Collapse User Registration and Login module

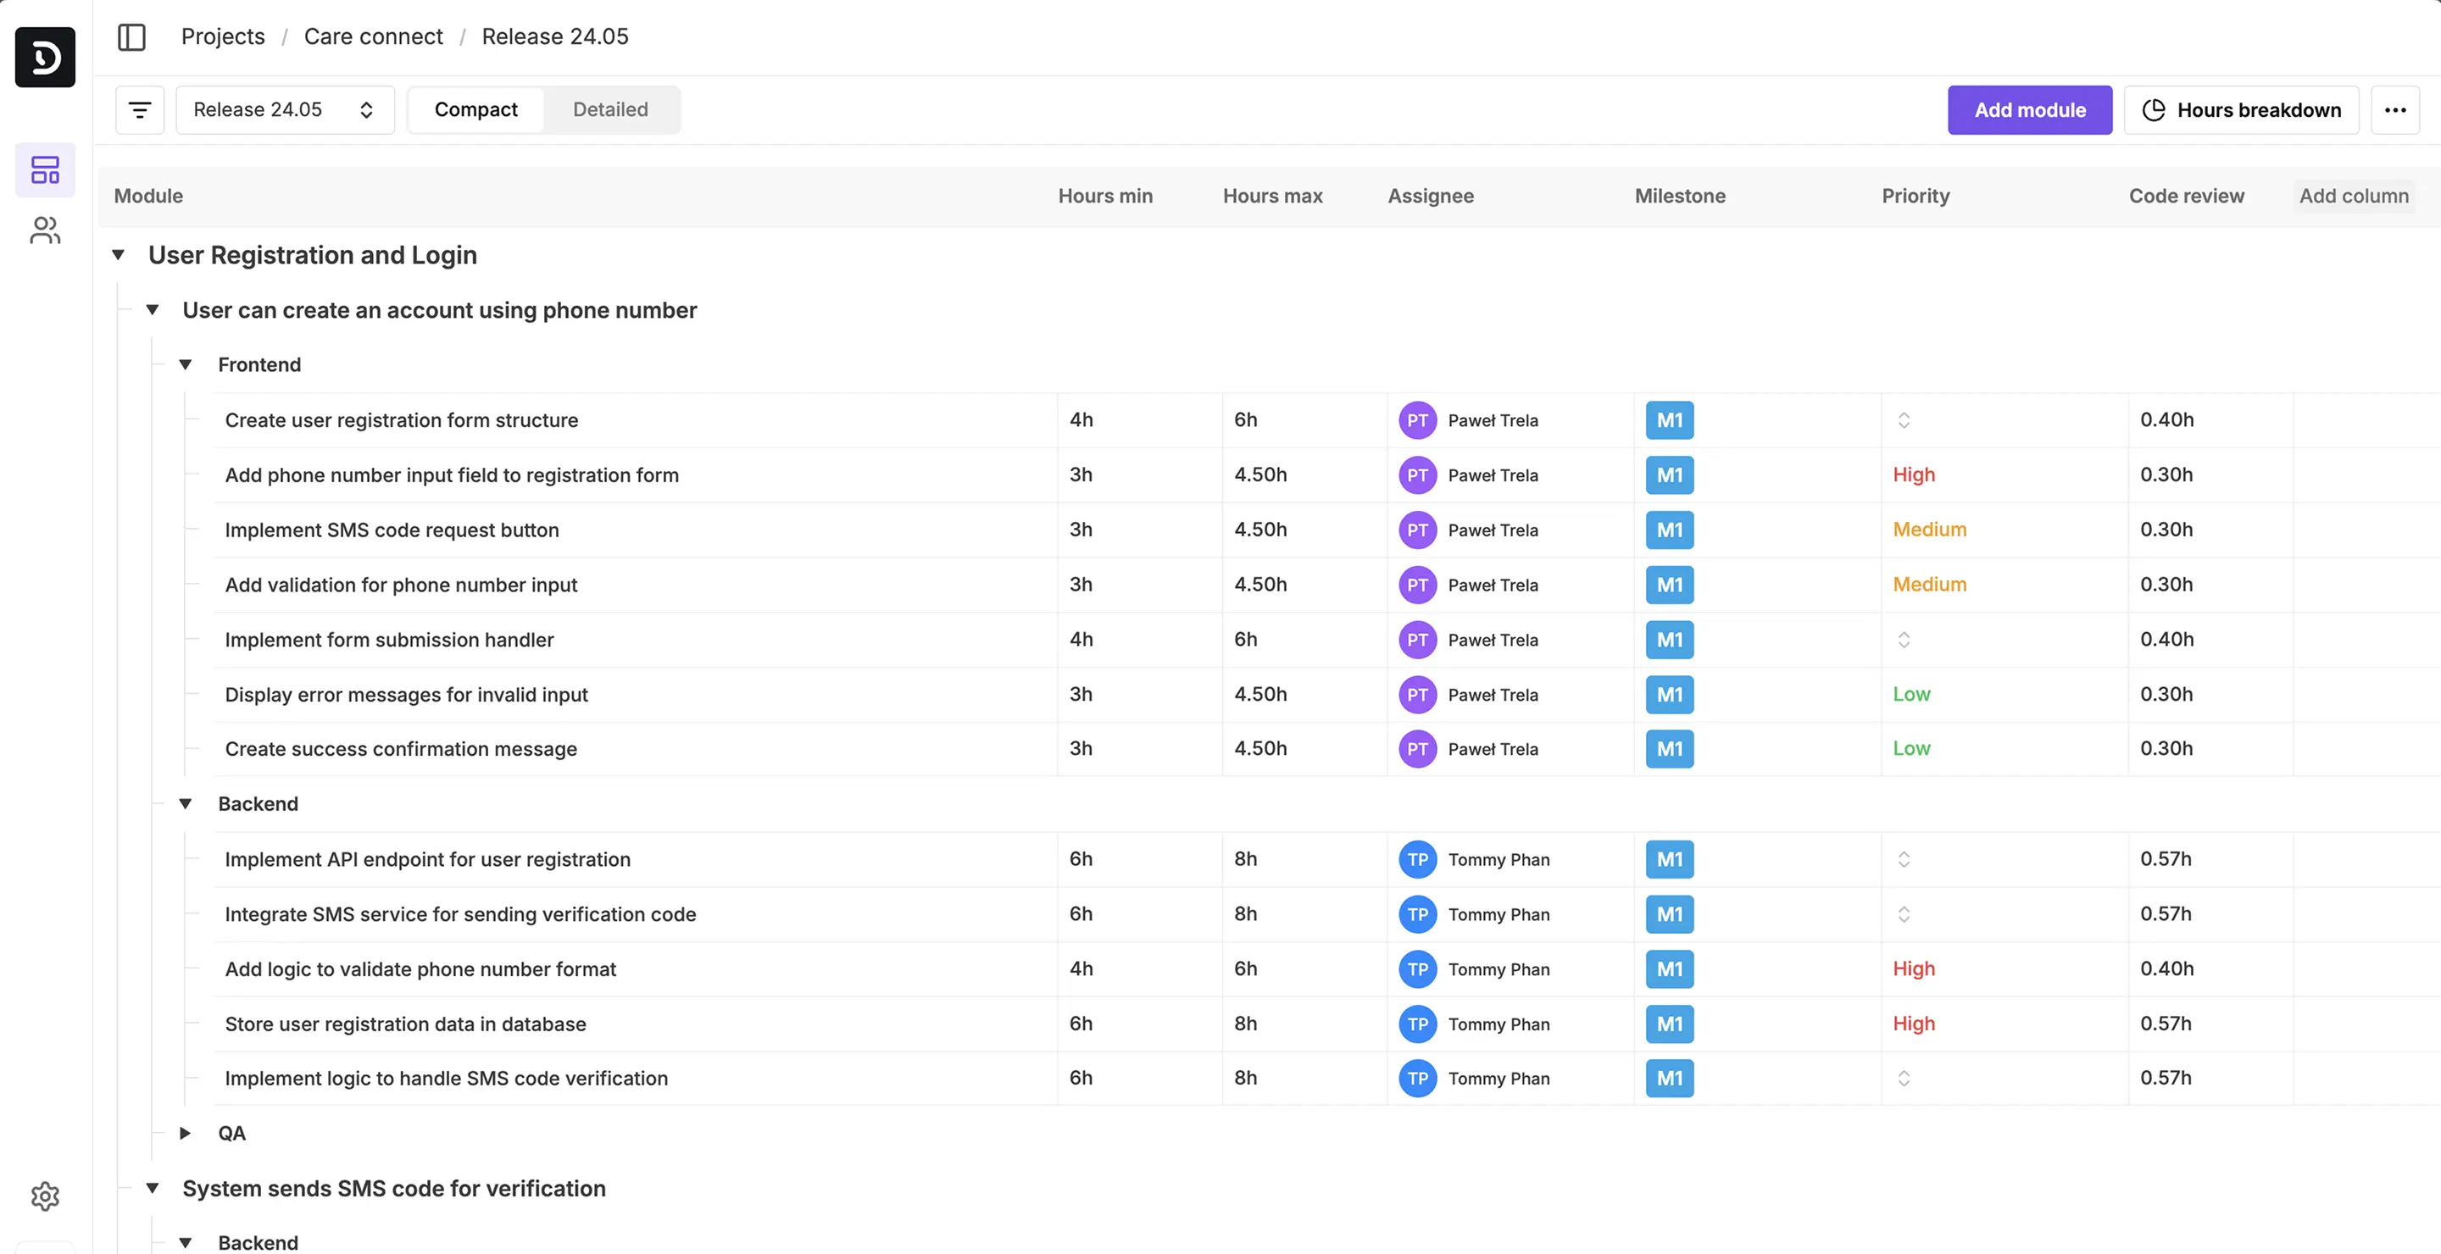point(119,255)
